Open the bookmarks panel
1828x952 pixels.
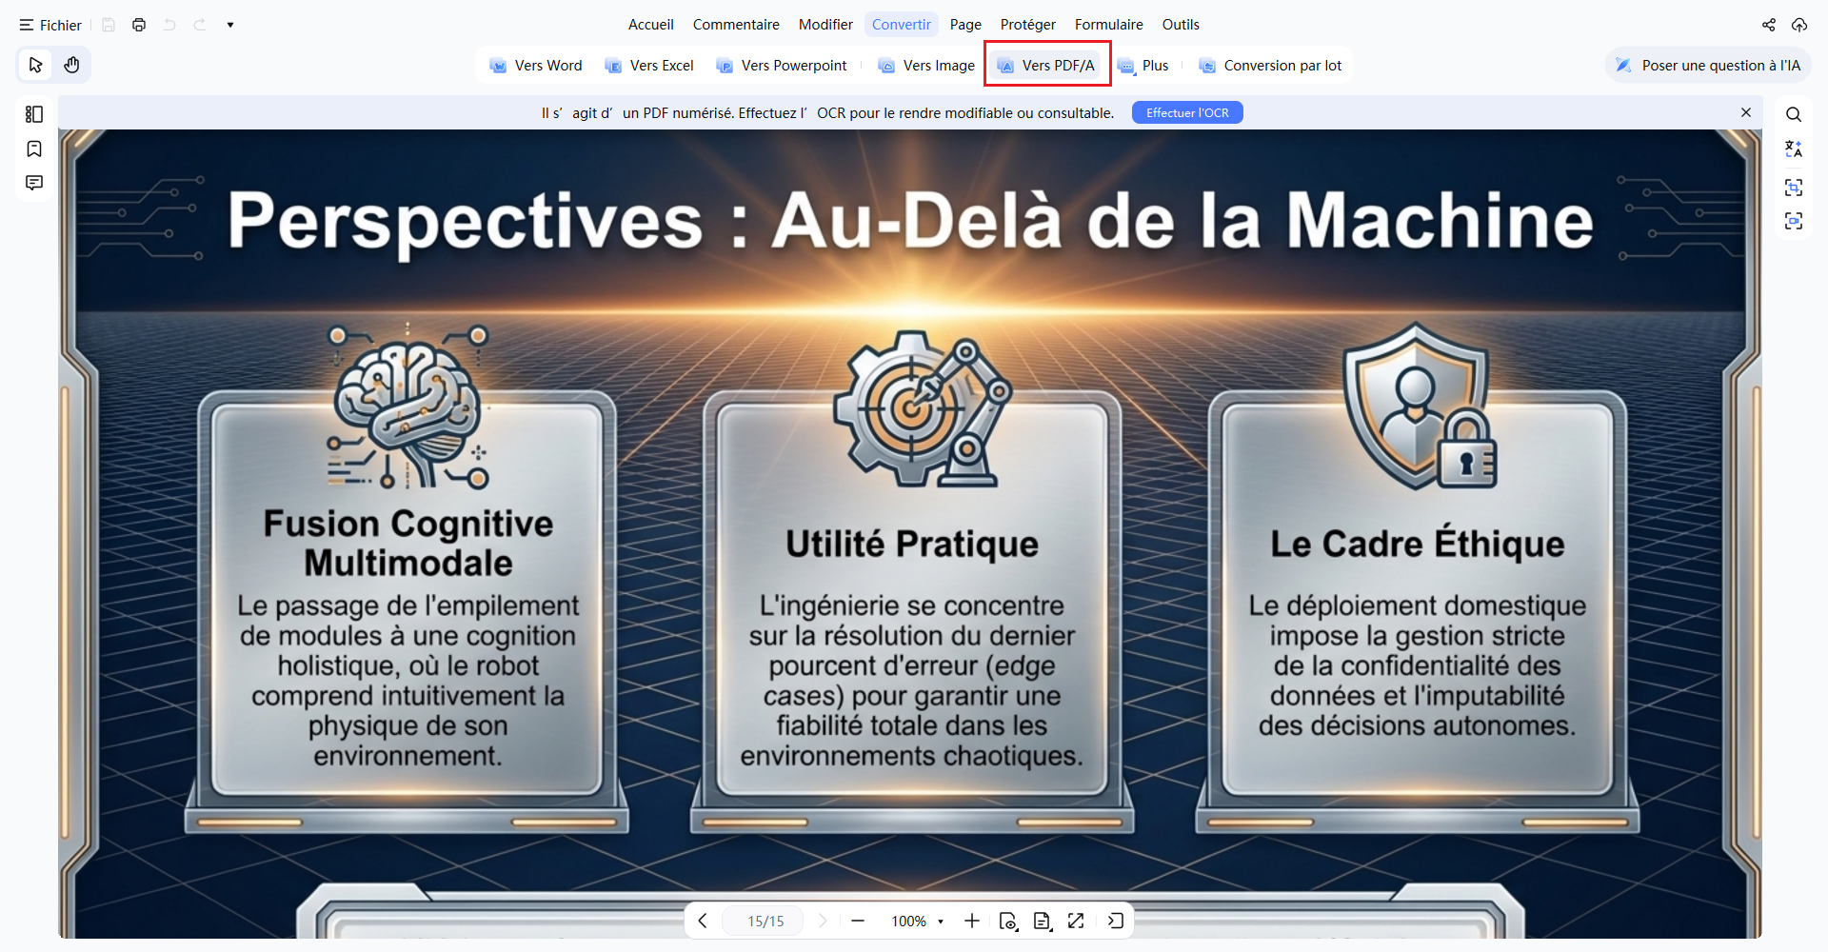point(34,149)
